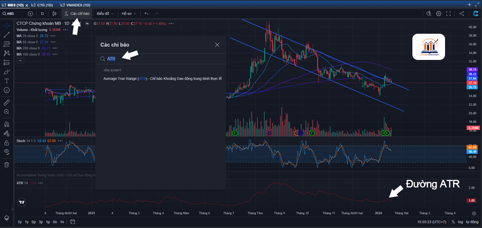This screenshot has height=228, width=482.
Task: Open the object tree layers icon
Action: click(x=6, y=217)
